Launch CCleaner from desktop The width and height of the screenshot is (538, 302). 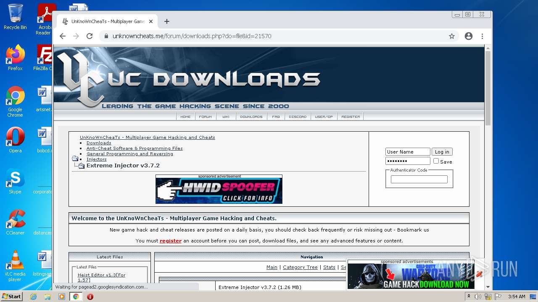click(x=15, y=222)
